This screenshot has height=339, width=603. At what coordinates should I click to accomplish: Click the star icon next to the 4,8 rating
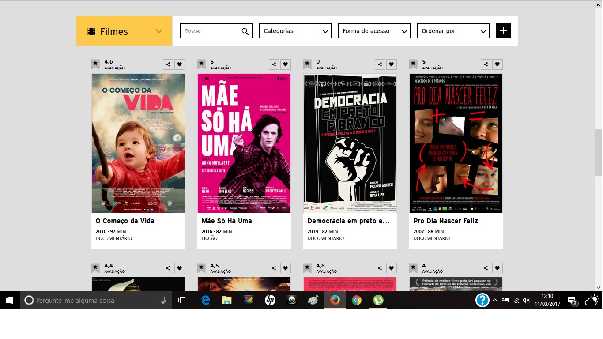(x=307, y=268)
